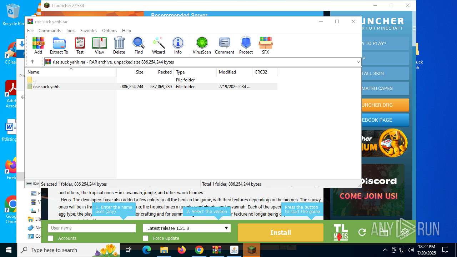457x257 pixels.
Task: Click the Install button in TLauncher
Action: 281,232
